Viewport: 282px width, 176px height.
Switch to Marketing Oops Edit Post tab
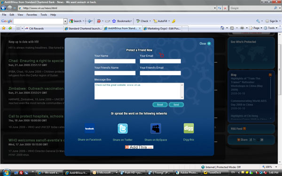tap(163, 28)
